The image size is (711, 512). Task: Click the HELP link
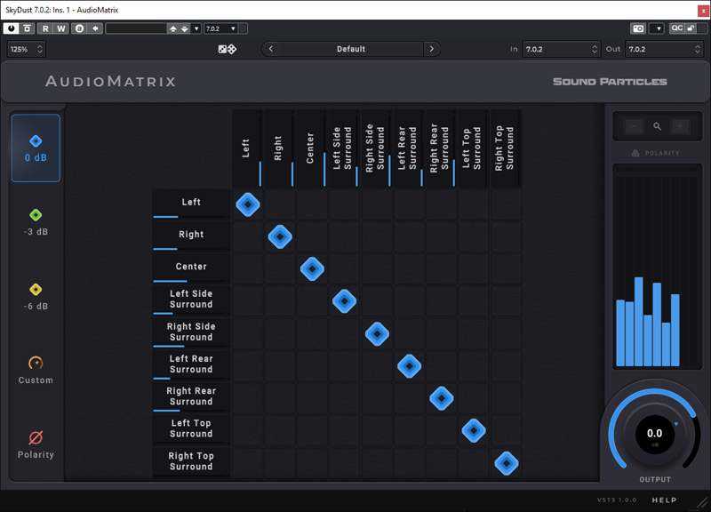tap(664, 500)
